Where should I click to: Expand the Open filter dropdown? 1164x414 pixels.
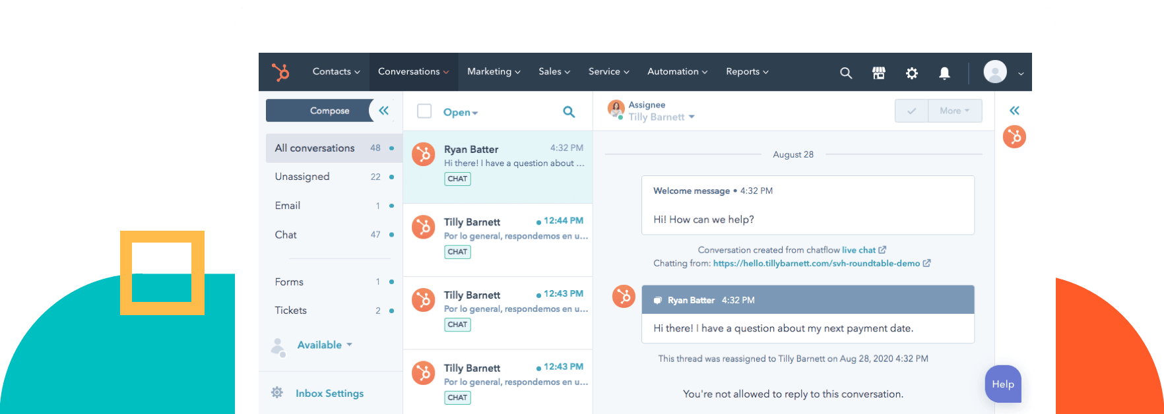pyautogui.click(x=460, y=113)
